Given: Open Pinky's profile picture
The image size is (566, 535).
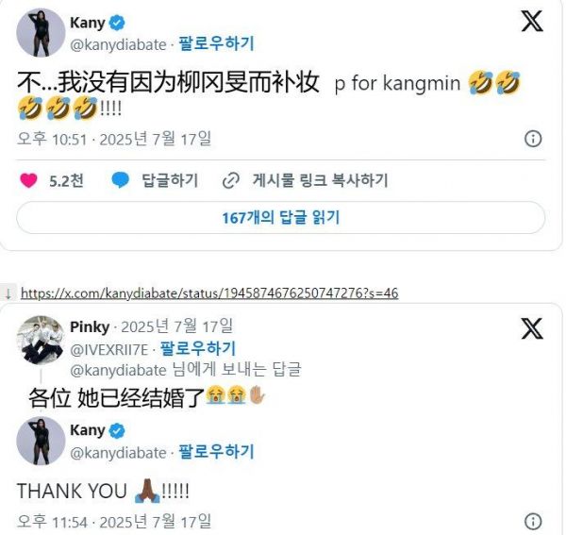Looking at the screenshot, I should (41, 340).
